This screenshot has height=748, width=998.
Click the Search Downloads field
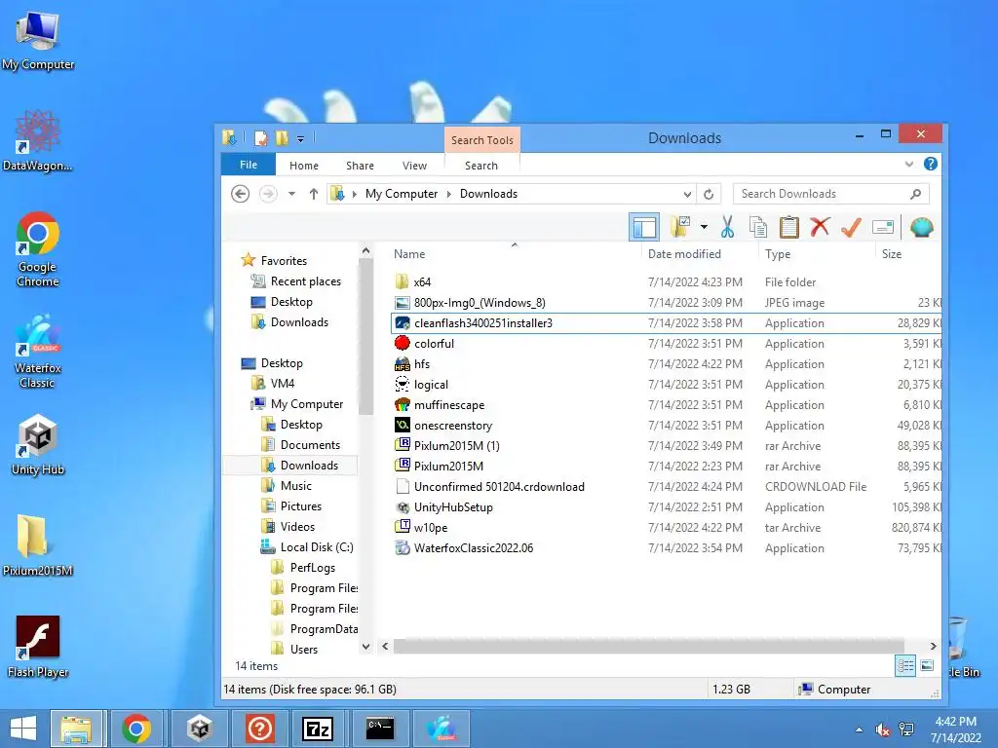[x=830, y=194]
